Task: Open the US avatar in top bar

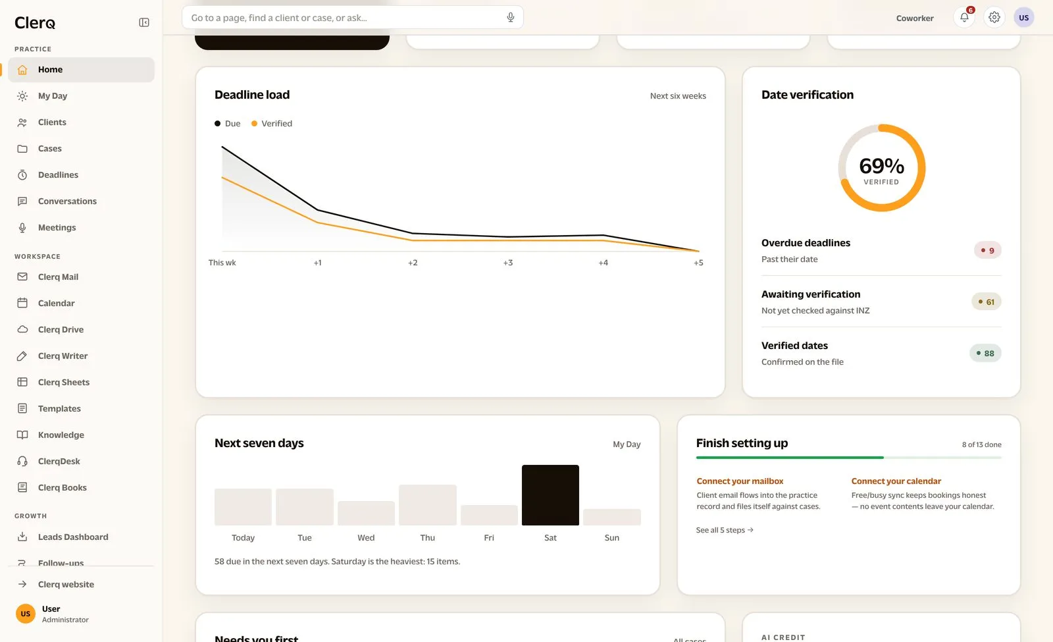Action: pyautogui.click(x=1024, y=18)
